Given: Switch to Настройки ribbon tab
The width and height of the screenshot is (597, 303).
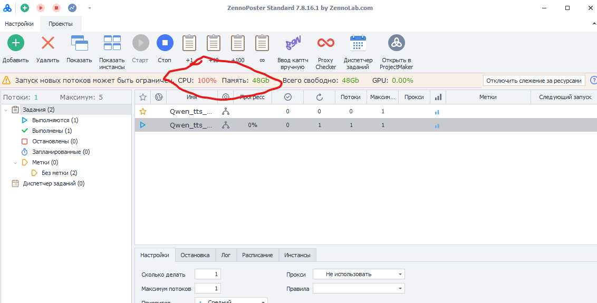Looking at the screenshot, I should click(19, 24).
